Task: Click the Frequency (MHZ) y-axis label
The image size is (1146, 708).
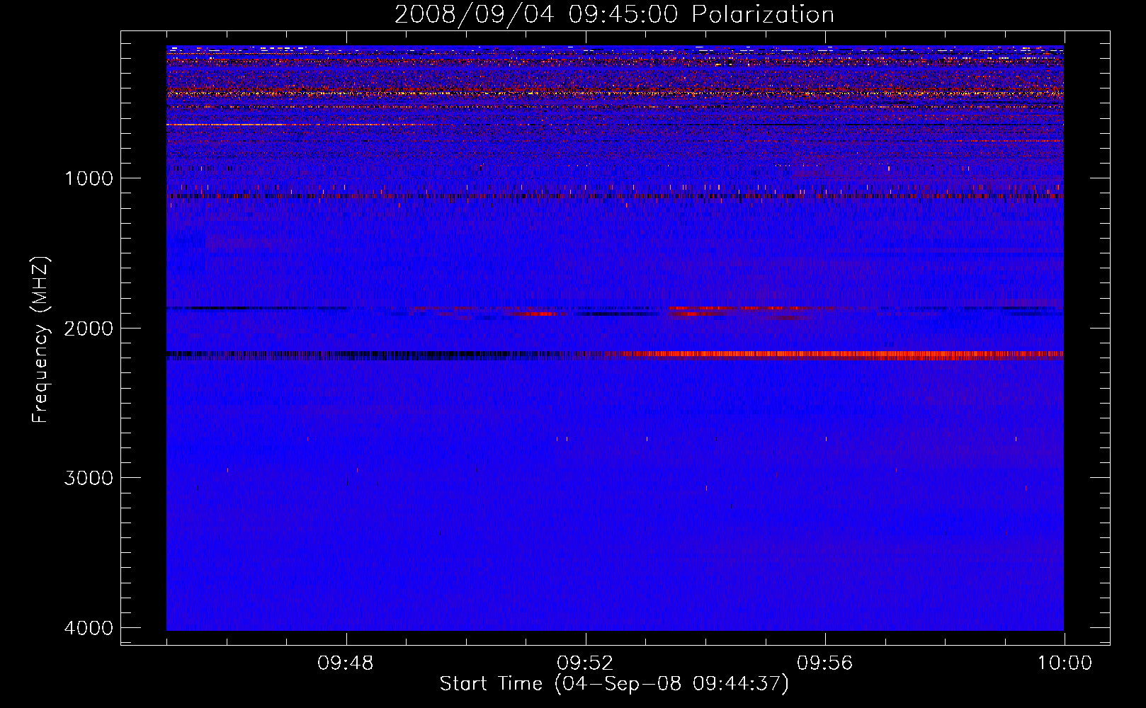Action: (40, 340)
